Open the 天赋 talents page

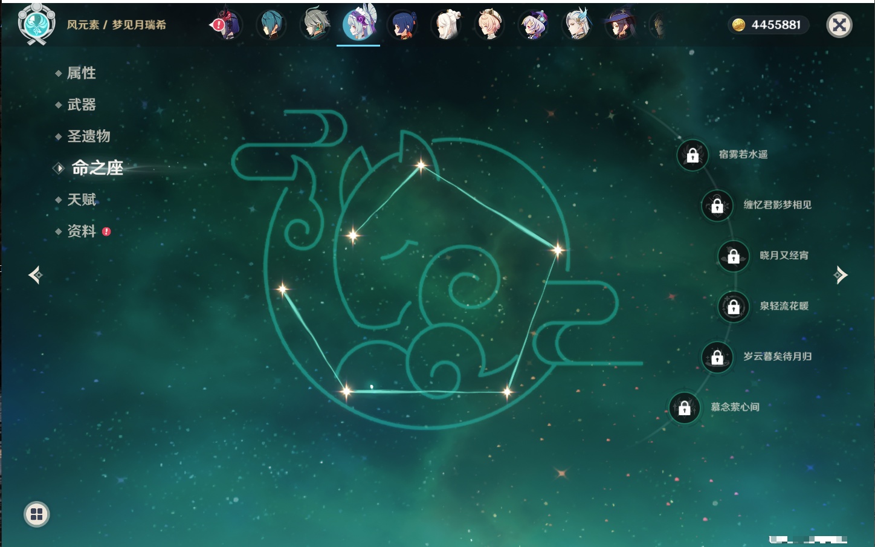(82, 199)
